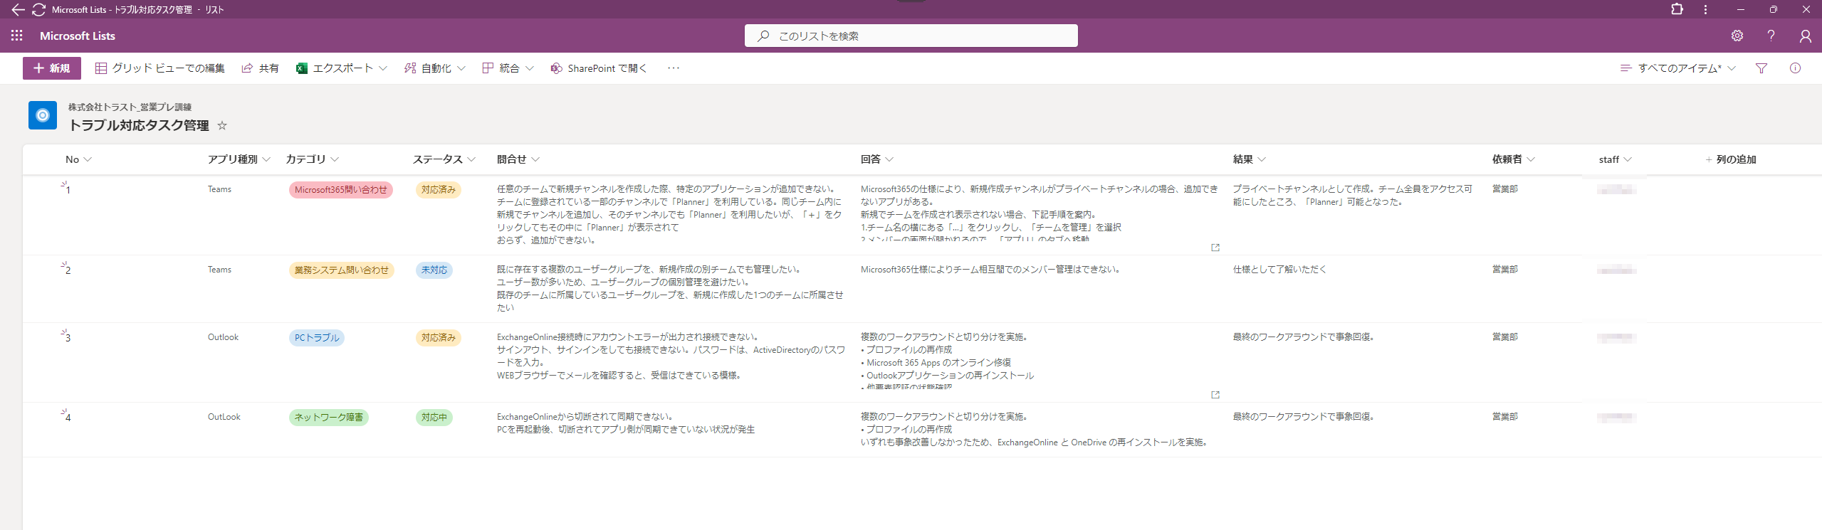
Task: Click SharePoint で開く
Action: (599, 68)
